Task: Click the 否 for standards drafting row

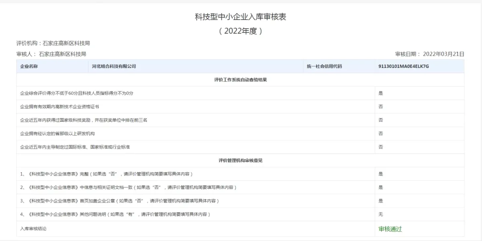Action: pyautogui.click(x=379, y=147)
